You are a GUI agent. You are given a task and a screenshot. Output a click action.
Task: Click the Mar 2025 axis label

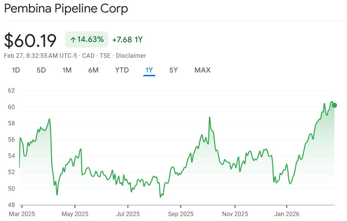22,214
